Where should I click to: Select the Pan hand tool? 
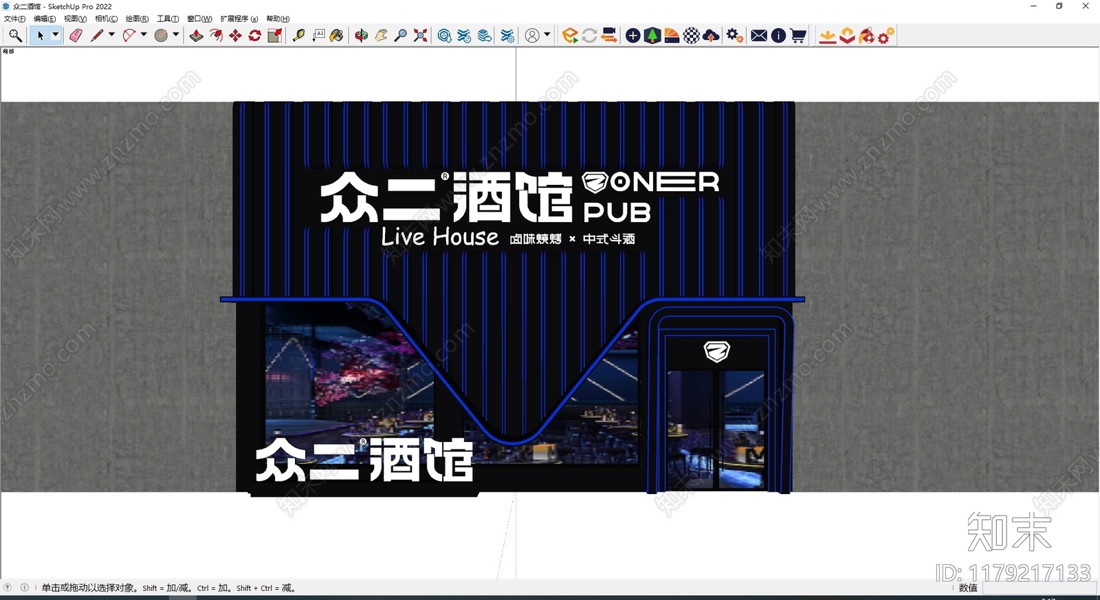381,36
